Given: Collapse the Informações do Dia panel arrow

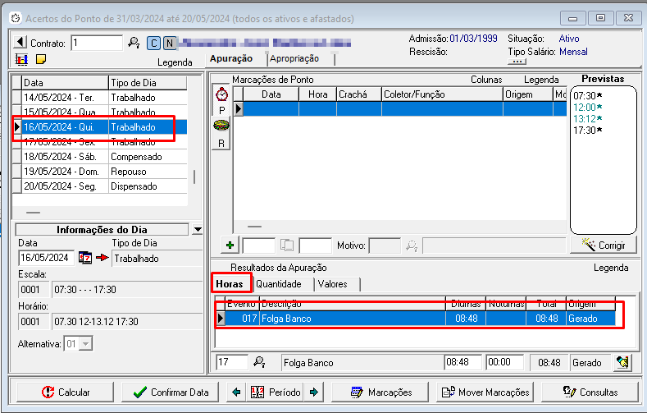Looking at the screenshot, I should tap(197, 230).
